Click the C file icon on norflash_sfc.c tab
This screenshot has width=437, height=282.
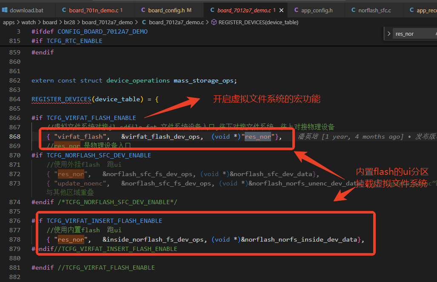[x=354, y=10]
